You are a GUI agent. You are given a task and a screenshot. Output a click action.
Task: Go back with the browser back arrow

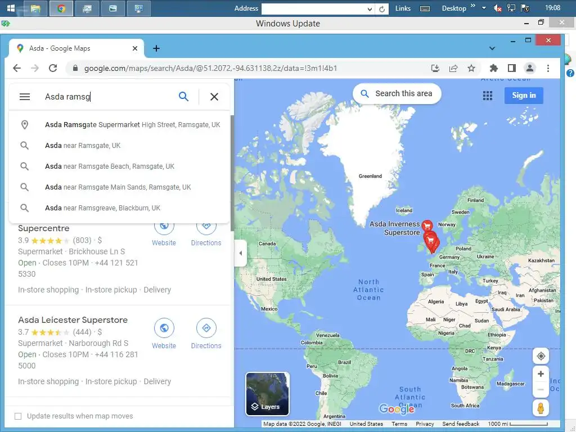coord(17,68)
